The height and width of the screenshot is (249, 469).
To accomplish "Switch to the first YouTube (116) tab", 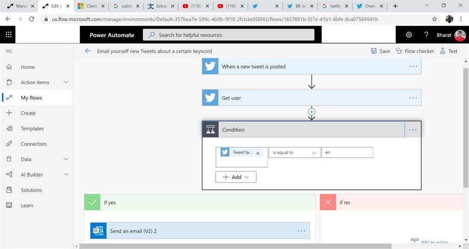I will click(x=196, y=6).
